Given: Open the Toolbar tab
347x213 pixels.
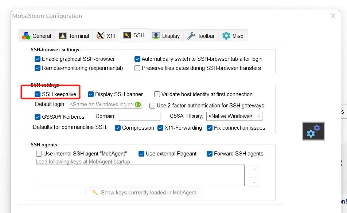Looking at the screenshot, I should click(x=201, y=36).
